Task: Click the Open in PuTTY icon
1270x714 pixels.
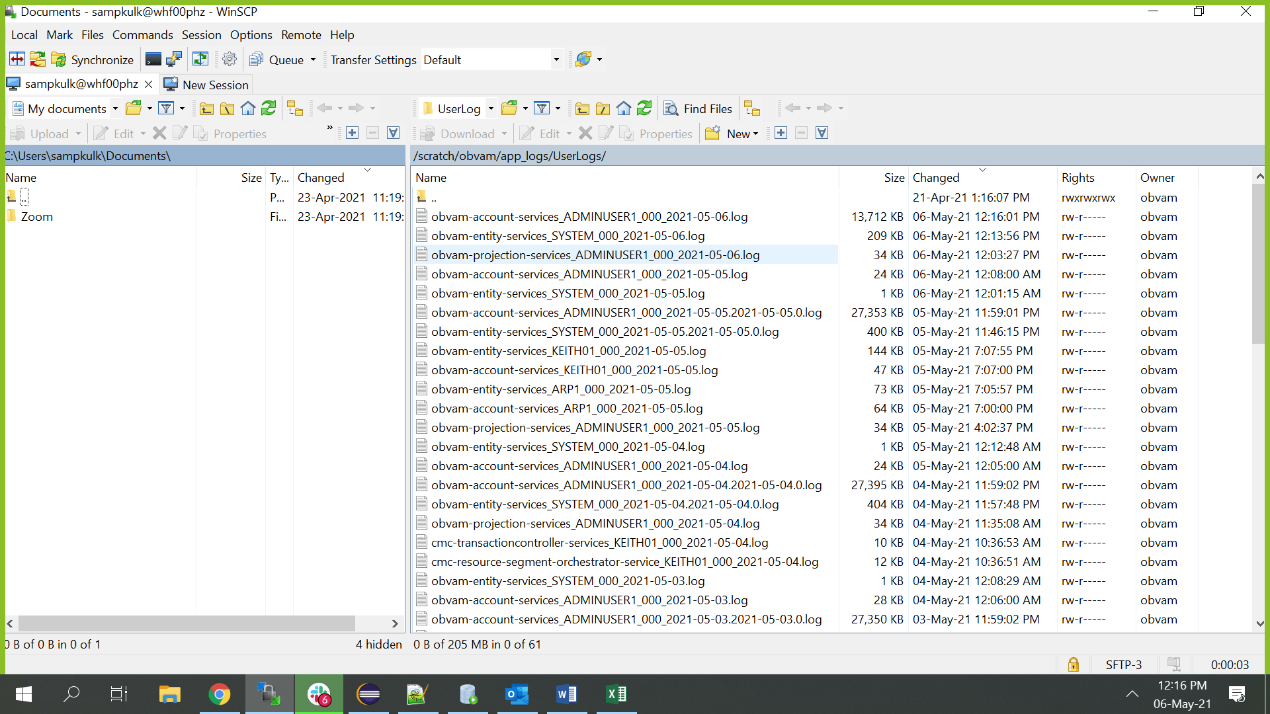Action: (174, 59)
